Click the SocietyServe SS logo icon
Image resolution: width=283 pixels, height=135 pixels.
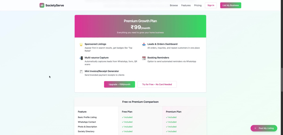[x=42, y=5]
